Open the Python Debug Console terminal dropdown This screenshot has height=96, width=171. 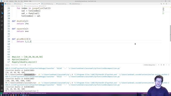pyautogui.click(x=150, y=65)
